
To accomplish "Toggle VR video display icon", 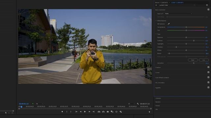I will [x=116, y=112].
